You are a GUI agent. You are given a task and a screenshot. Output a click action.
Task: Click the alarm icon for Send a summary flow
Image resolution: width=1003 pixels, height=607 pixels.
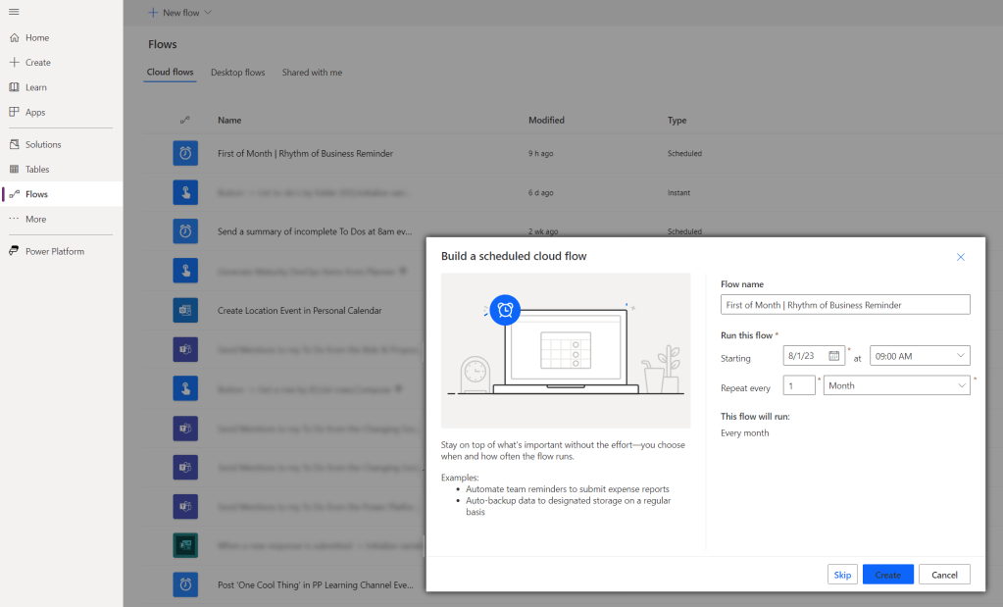[185, 230]
